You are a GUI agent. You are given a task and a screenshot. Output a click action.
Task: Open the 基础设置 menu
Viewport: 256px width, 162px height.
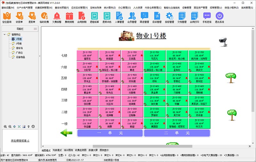tap(8, 7)
